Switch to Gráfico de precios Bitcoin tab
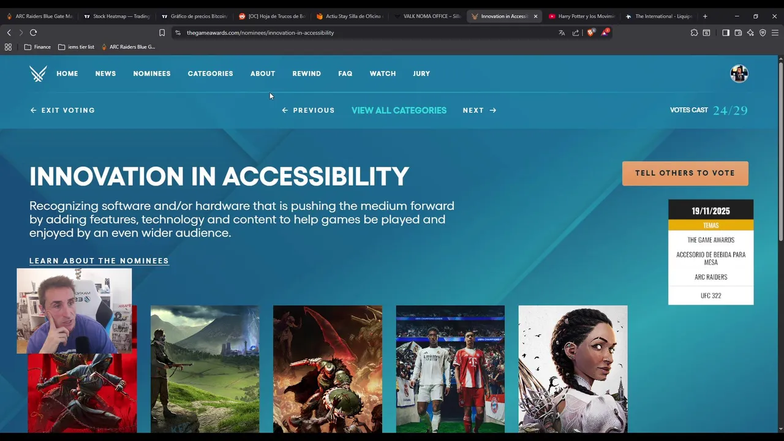 194,16
